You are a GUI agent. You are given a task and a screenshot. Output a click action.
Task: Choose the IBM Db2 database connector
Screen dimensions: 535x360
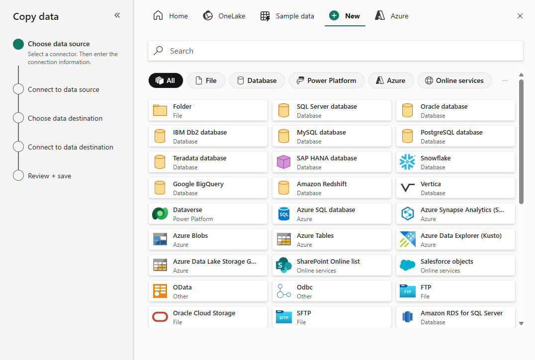point(208,136)
